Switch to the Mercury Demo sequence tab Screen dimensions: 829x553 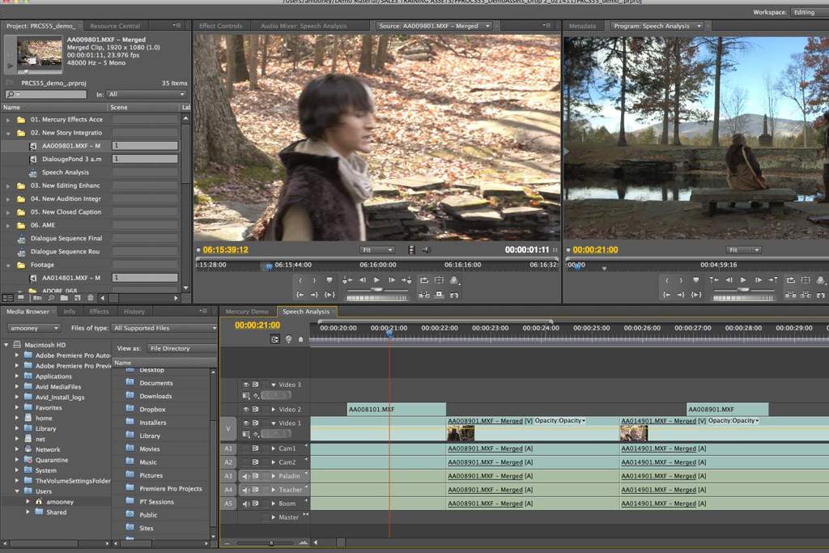(x=247, y=312)
